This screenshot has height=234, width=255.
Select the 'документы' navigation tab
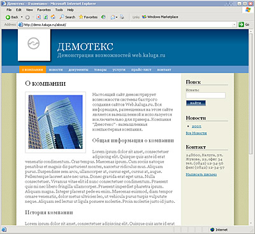tap(78, 69)
